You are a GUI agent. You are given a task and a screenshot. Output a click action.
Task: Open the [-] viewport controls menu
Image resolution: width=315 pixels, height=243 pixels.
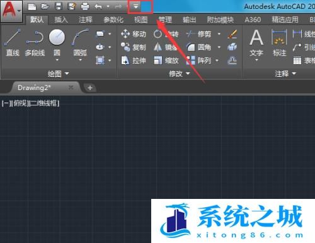coord(6,103)
